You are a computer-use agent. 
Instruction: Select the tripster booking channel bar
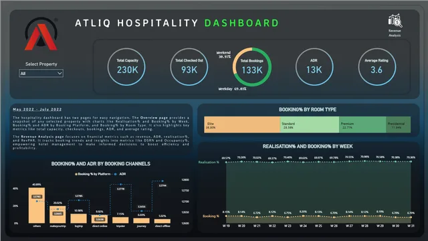pos(120,220)
